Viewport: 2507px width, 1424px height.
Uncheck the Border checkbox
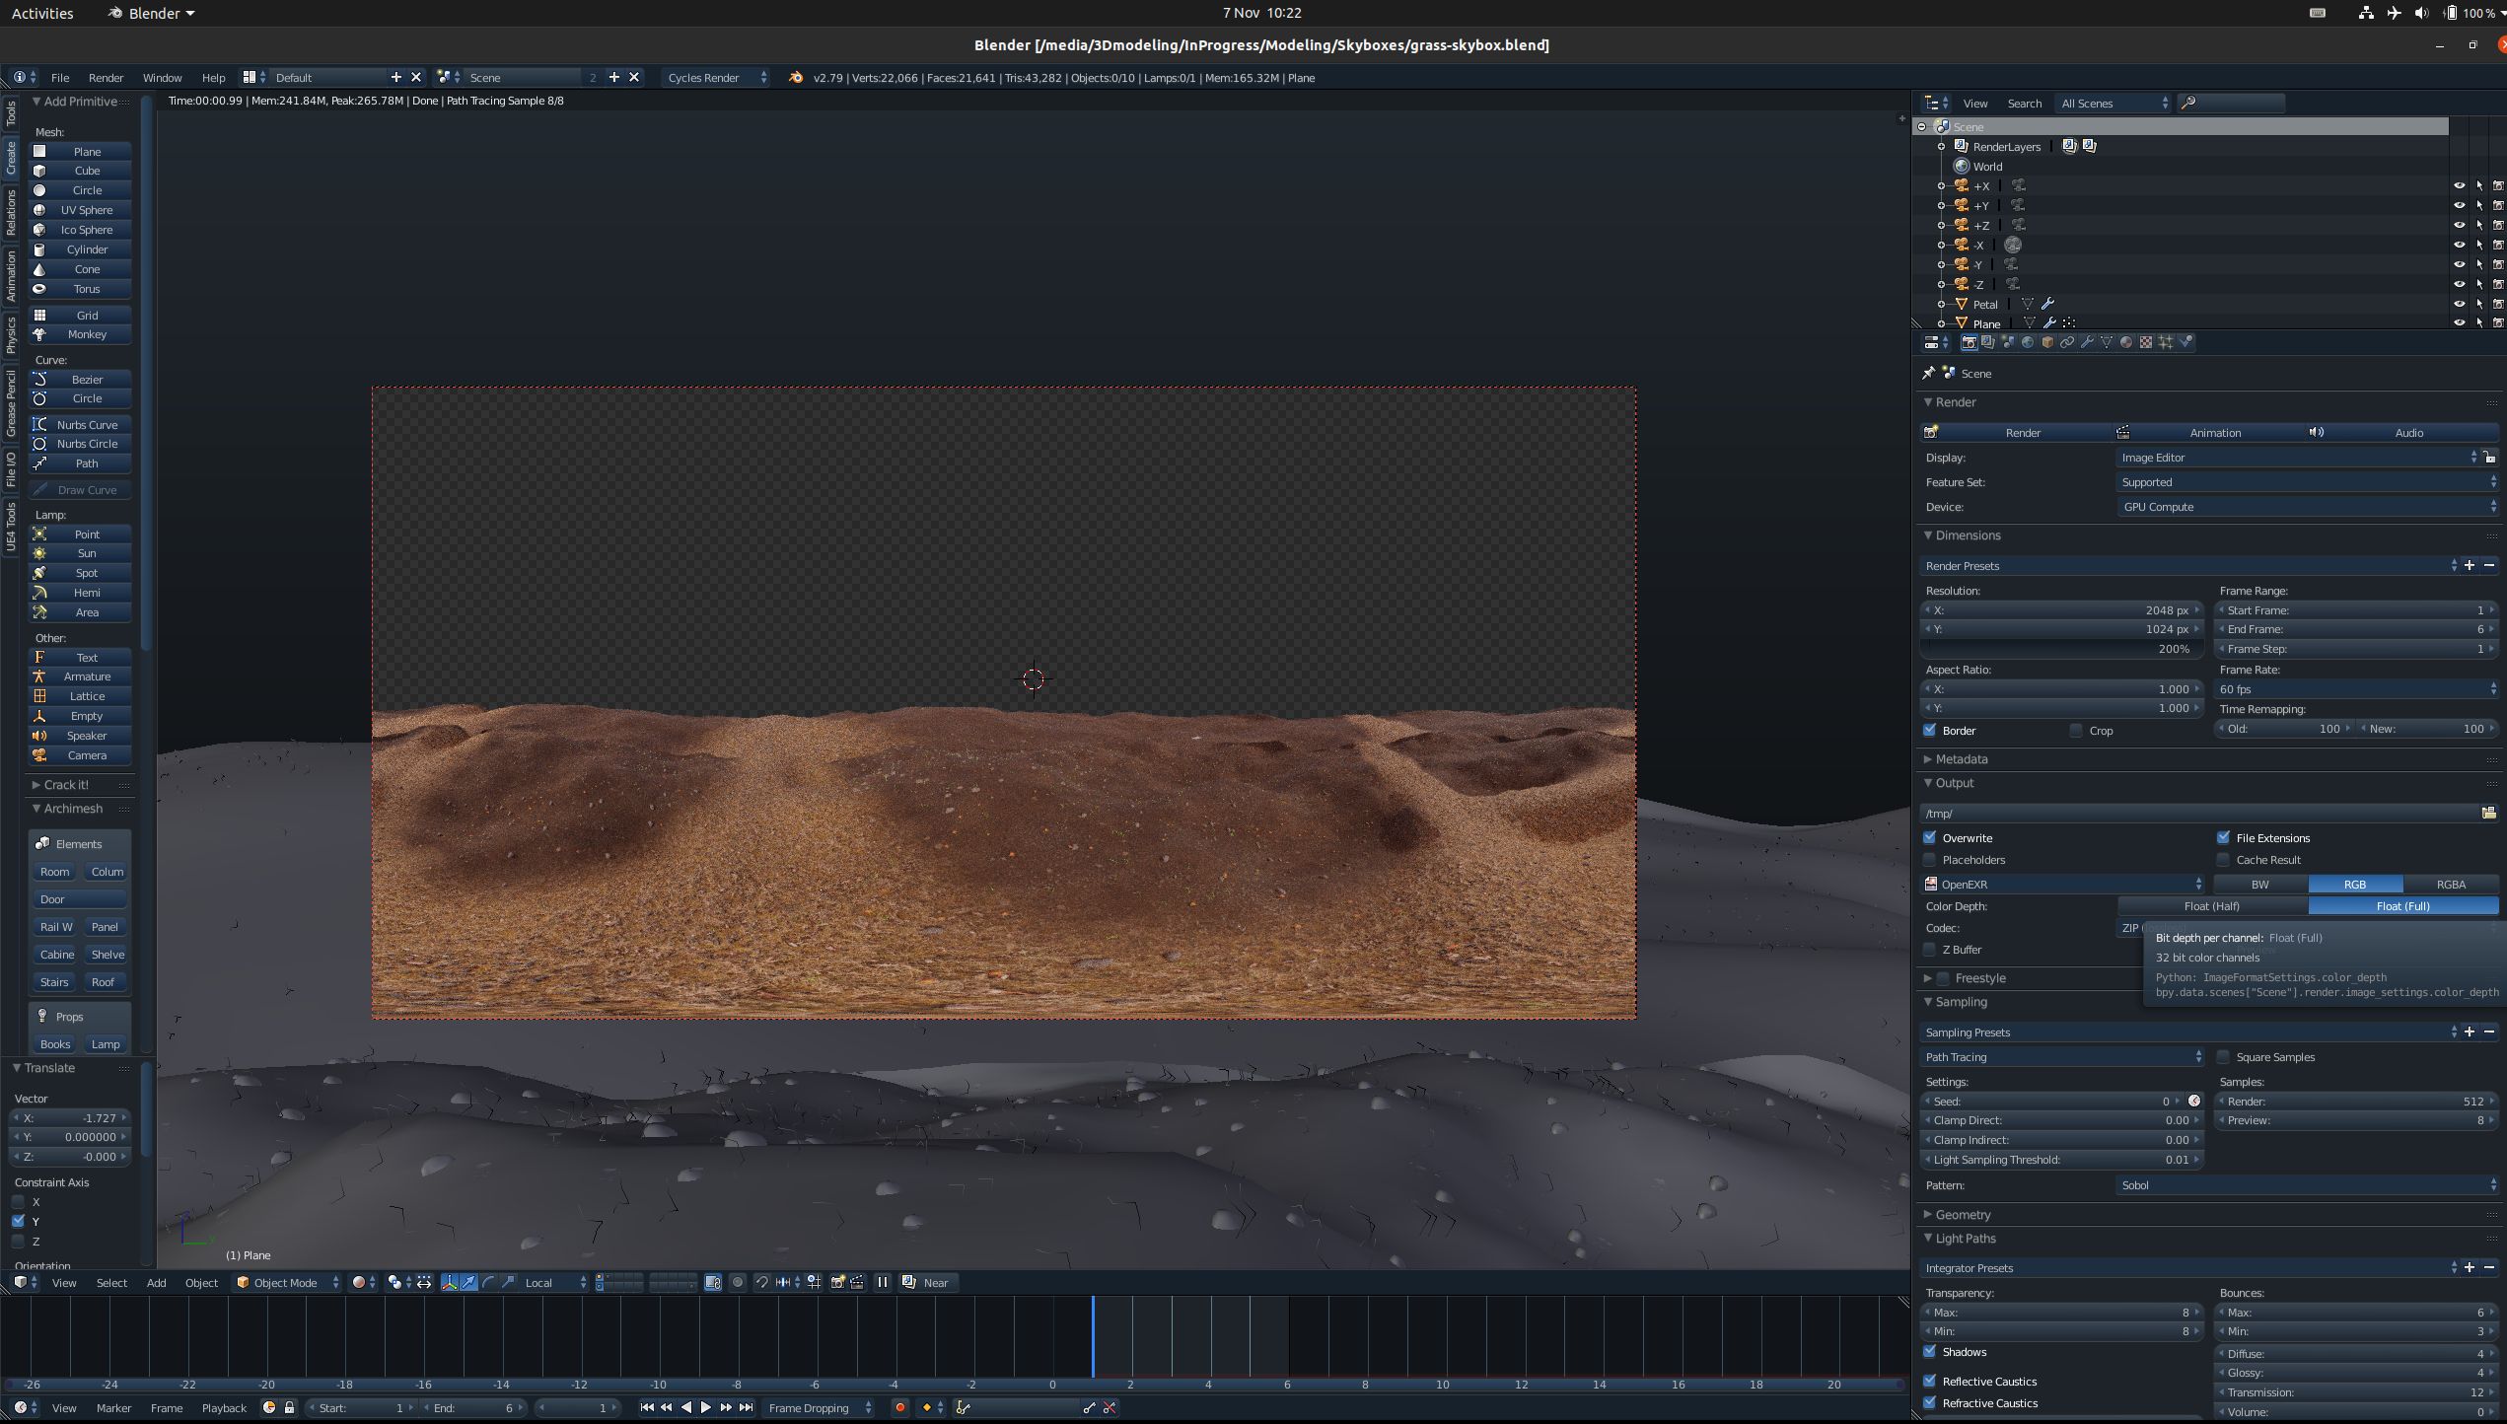pos(1930,731)
